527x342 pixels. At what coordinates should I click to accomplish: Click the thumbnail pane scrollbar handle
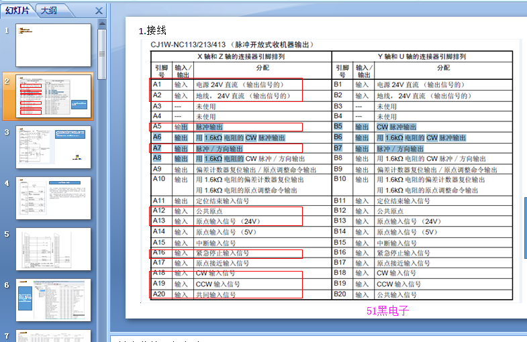[x=102, y=54]
